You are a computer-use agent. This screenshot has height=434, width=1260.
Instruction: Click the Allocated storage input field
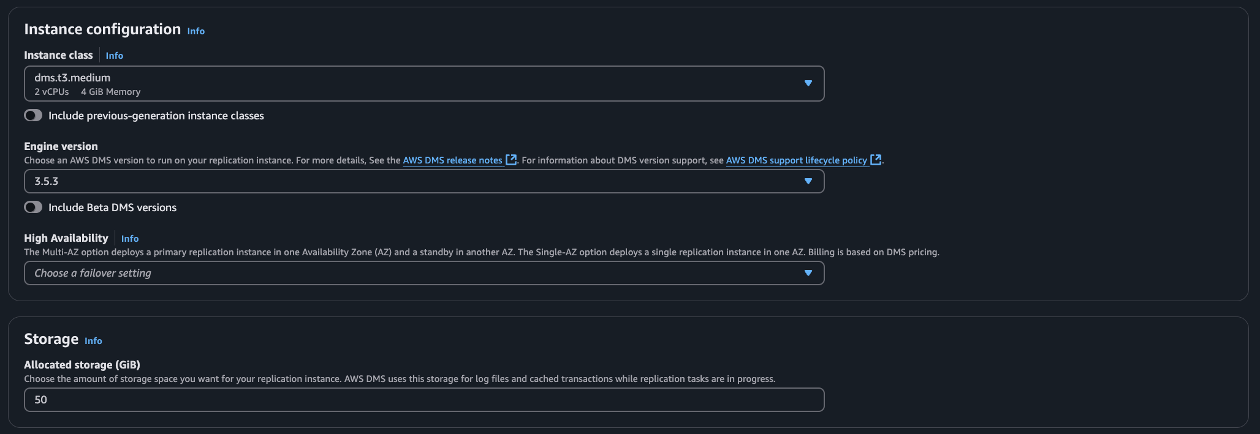pos(424,400)
